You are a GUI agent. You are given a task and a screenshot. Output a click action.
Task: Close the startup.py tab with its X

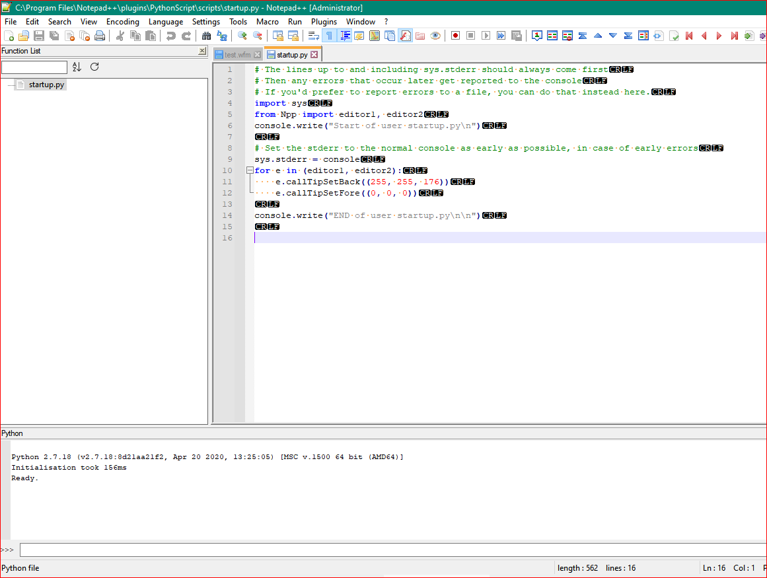tap(314, 55)
